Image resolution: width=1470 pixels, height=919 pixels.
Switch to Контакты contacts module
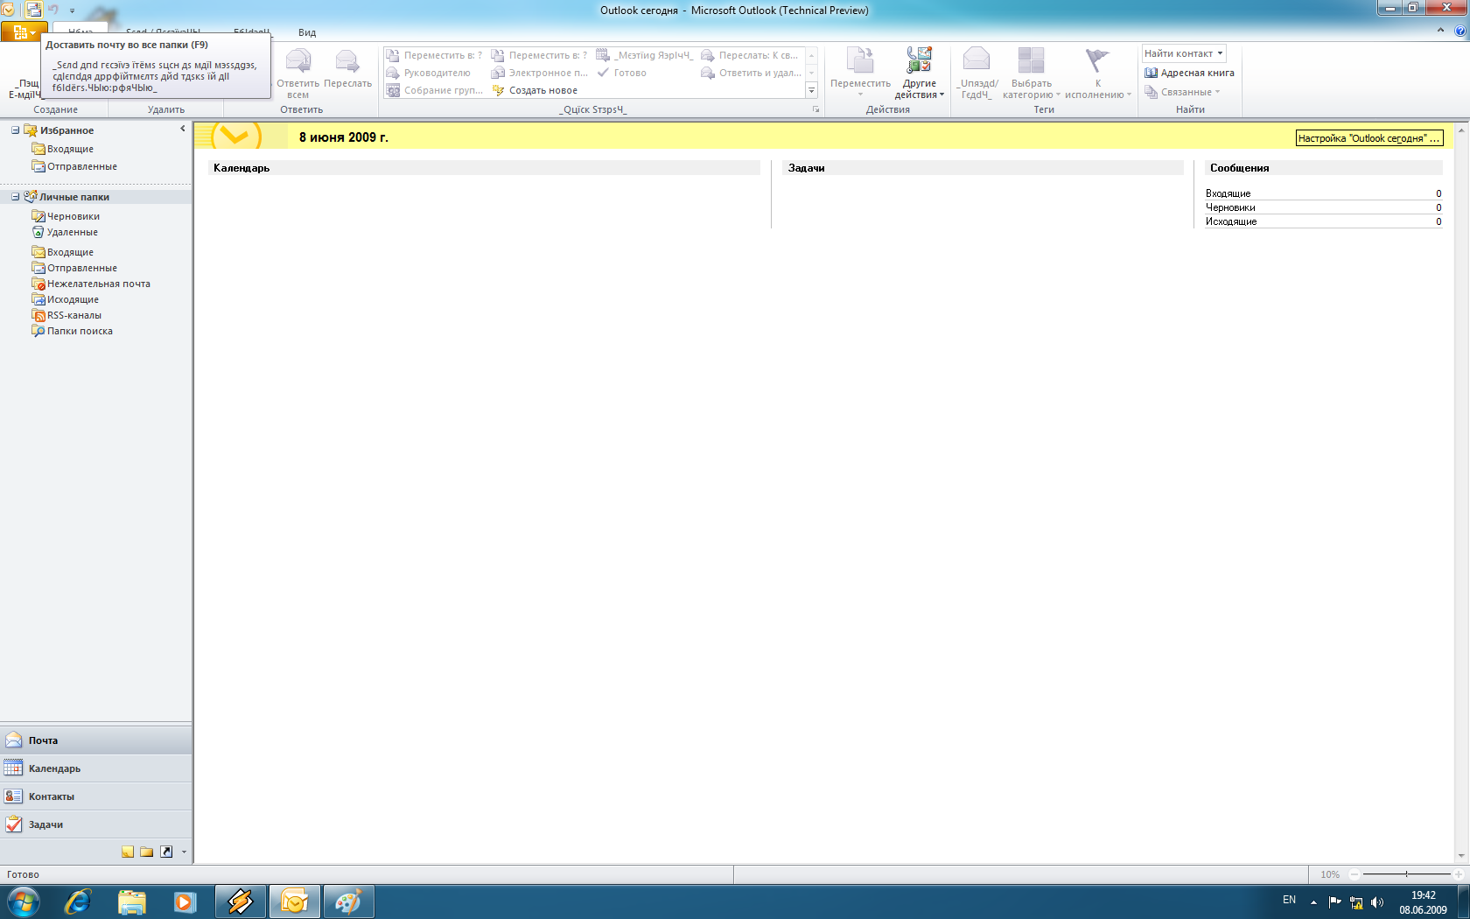click(96, 796)
